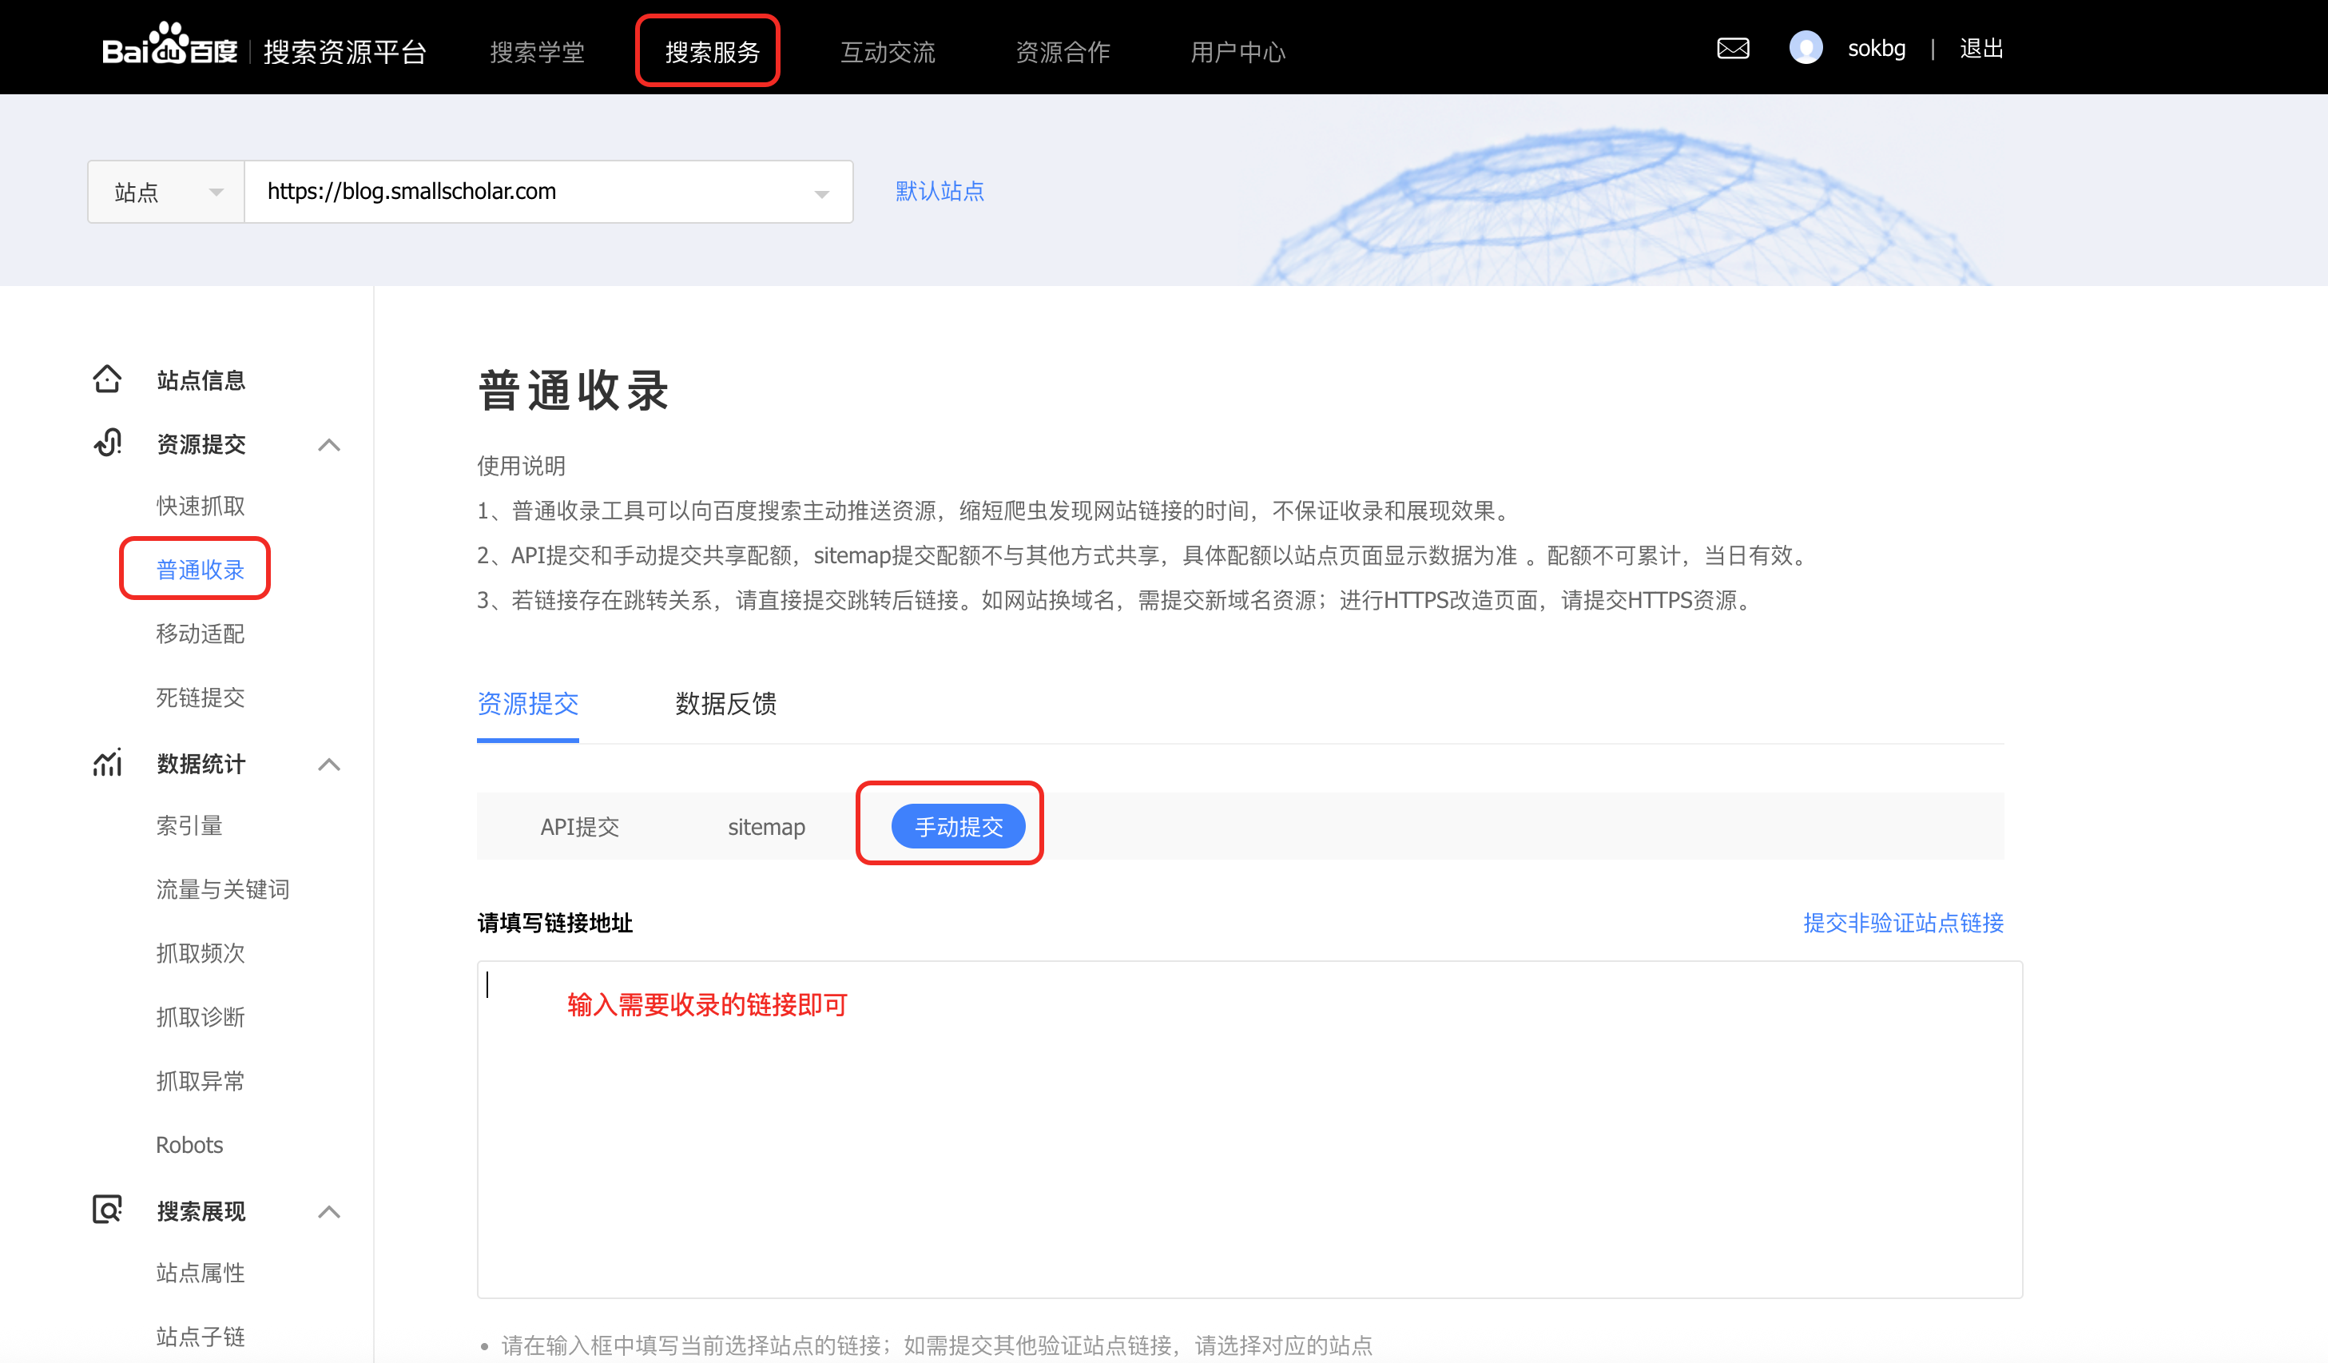Click the user avatar next to sokbg
Viewport: 2328px width, 1363px height.
coord(1807,48)
